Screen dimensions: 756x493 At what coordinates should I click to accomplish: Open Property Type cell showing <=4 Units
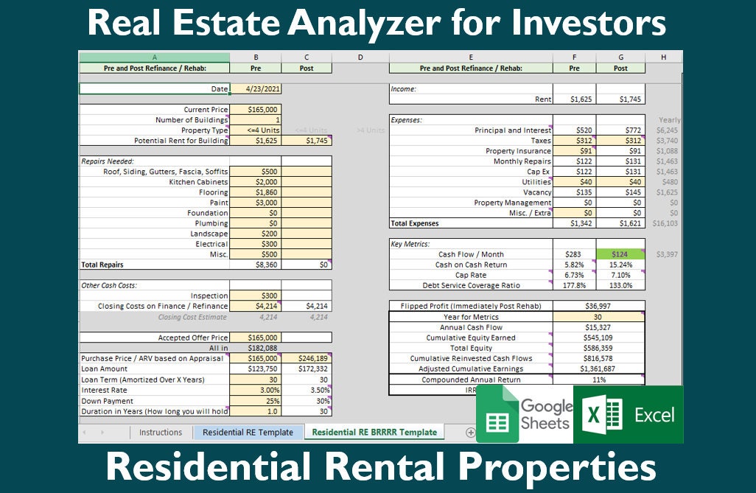coord(256,130)
